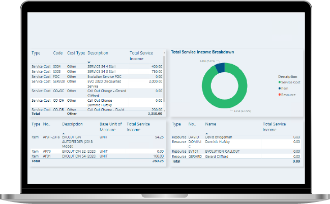Select the 2,000.00 income value
The width and height of the screenshot is (330, 204).
pos(156,81)
